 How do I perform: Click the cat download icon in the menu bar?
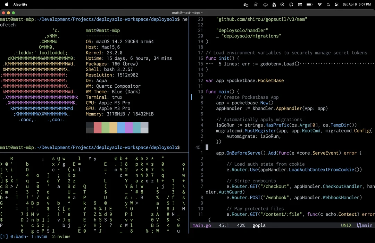(274, 5)
